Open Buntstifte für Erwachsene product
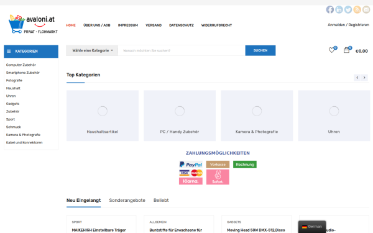This screenshot has height=233, width=373. point(176,230)
